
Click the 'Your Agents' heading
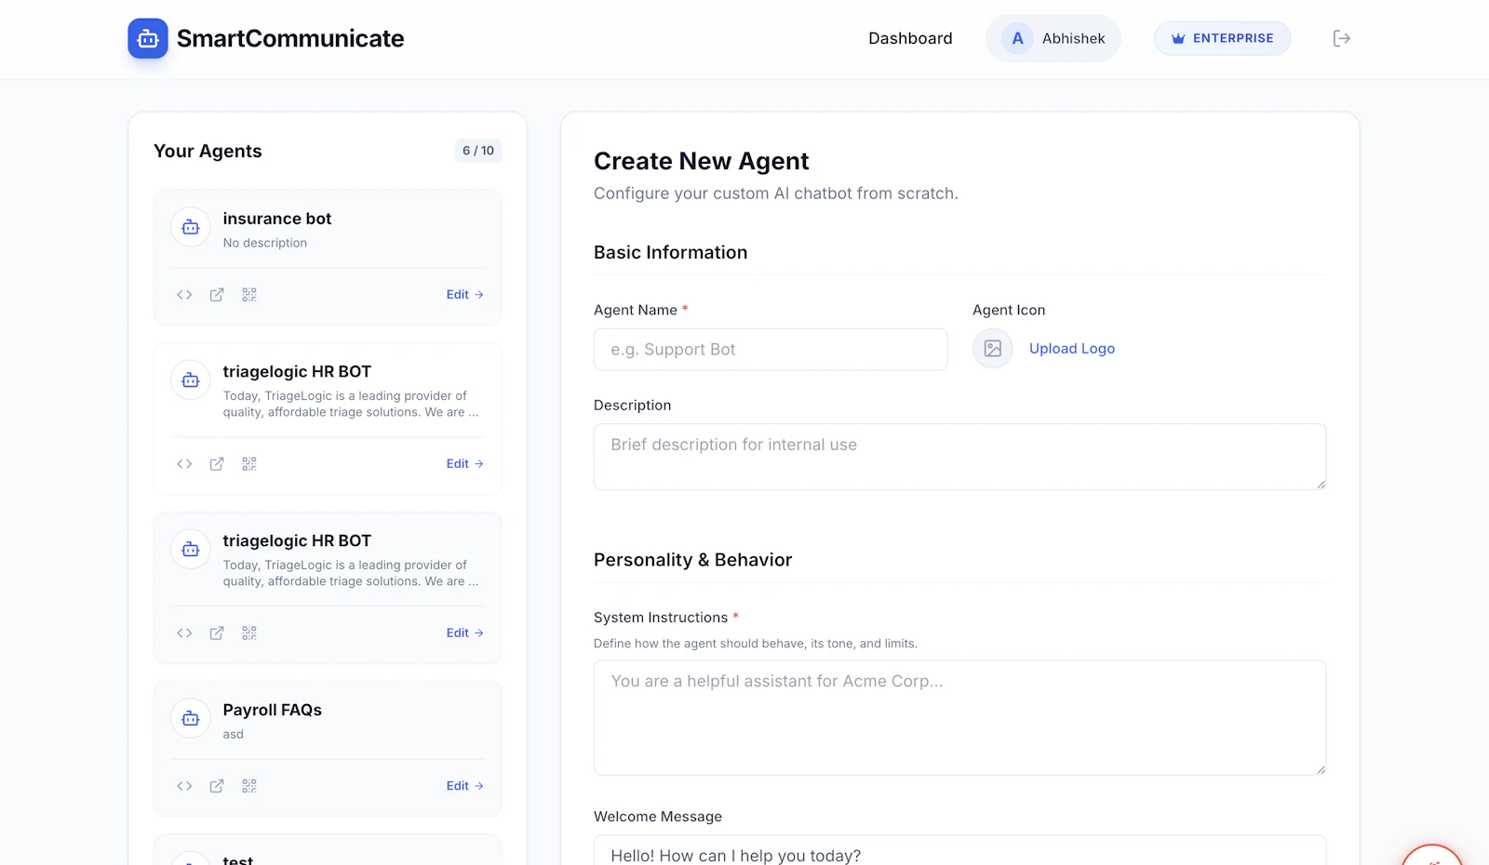click(208, 151)
